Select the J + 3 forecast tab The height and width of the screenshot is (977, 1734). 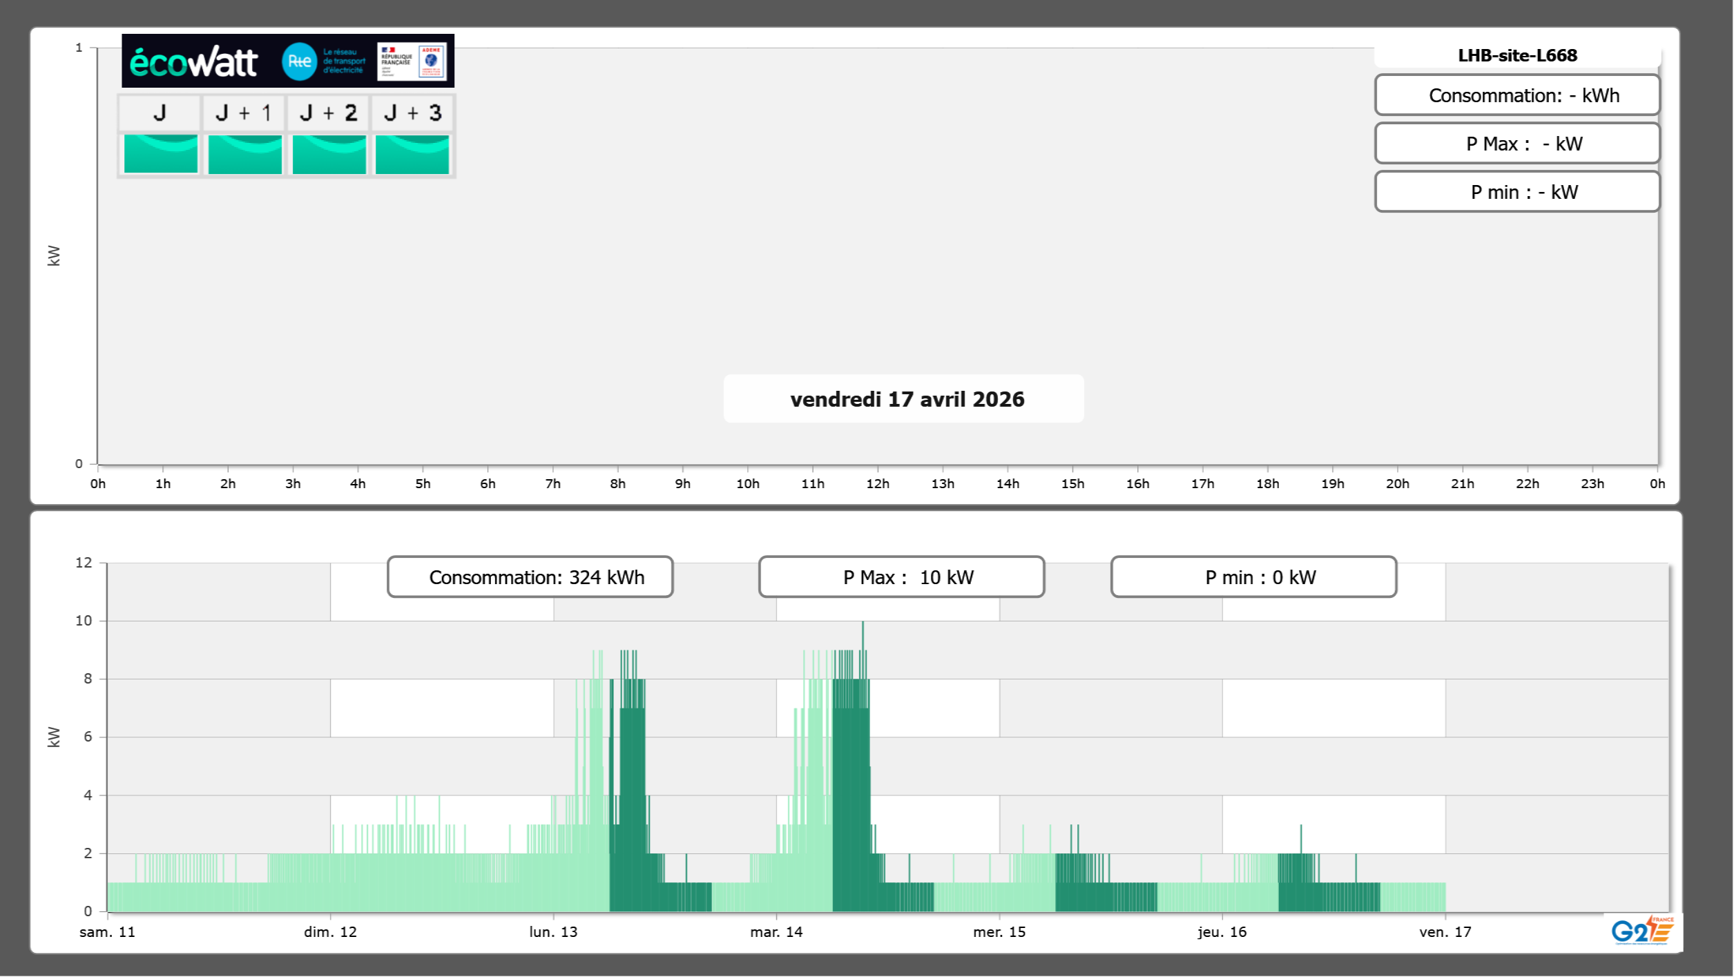click(412, 113)
